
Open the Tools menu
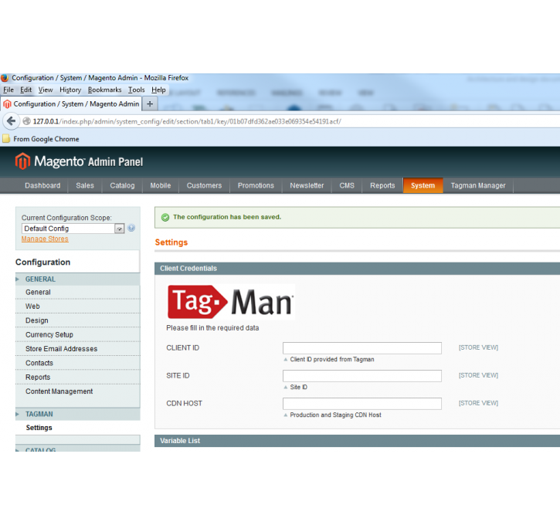(x=137, y=90)
